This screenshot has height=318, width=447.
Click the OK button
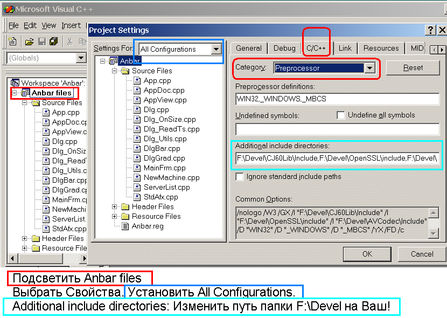pos(367,254)
